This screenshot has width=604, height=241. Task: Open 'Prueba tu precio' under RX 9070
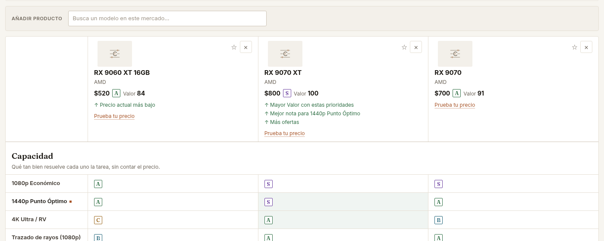455,105
